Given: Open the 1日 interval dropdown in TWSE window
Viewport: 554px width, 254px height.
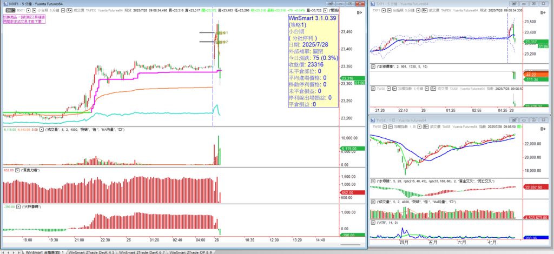Looking at the screenshot, I should coord(419,126).
